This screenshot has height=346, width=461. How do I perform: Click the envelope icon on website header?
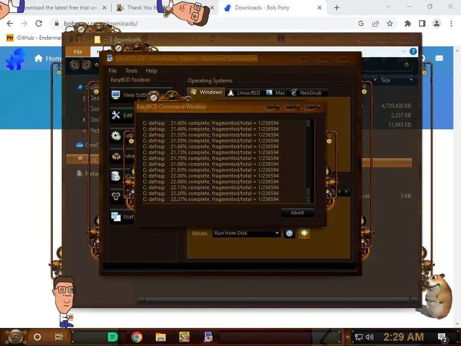pos(439,58)
